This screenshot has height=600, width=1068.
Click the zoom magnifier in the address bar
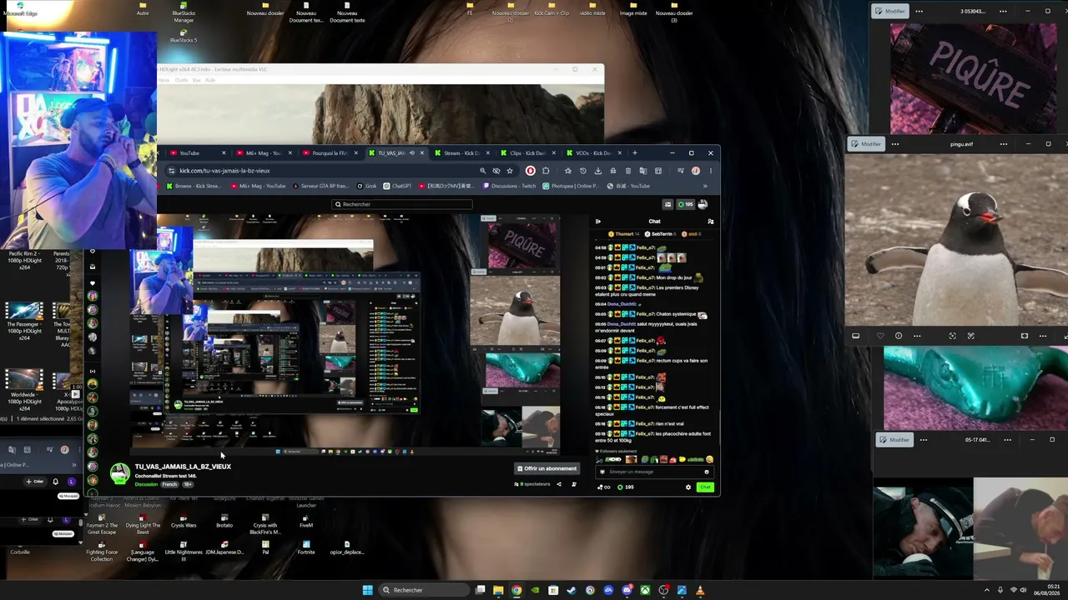point(482,171)
